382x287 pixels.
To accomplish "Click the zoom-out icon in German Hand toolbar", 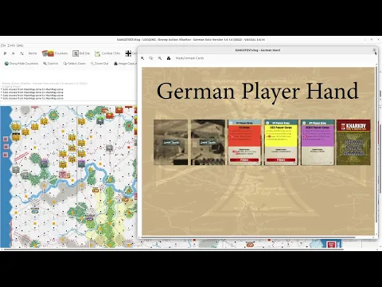I will pos(160,58).
